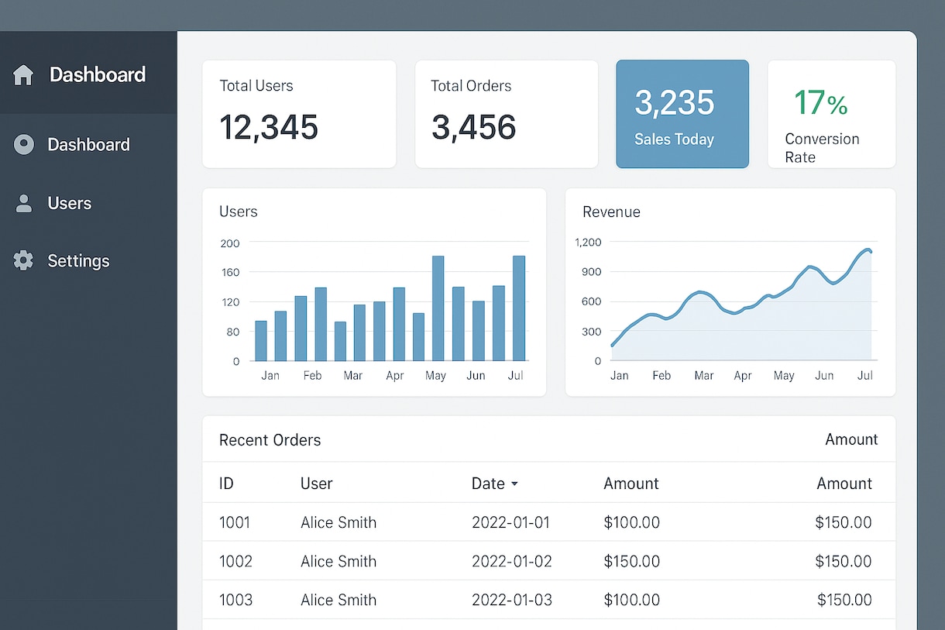
Task: Click Alice Smith in order 1001 row
Action: click(x=338, y=522)
